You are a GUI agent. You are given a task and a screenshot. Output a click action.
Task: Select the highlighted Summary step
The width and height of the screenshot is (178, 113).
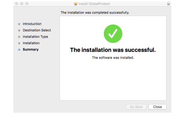point(30,49)
